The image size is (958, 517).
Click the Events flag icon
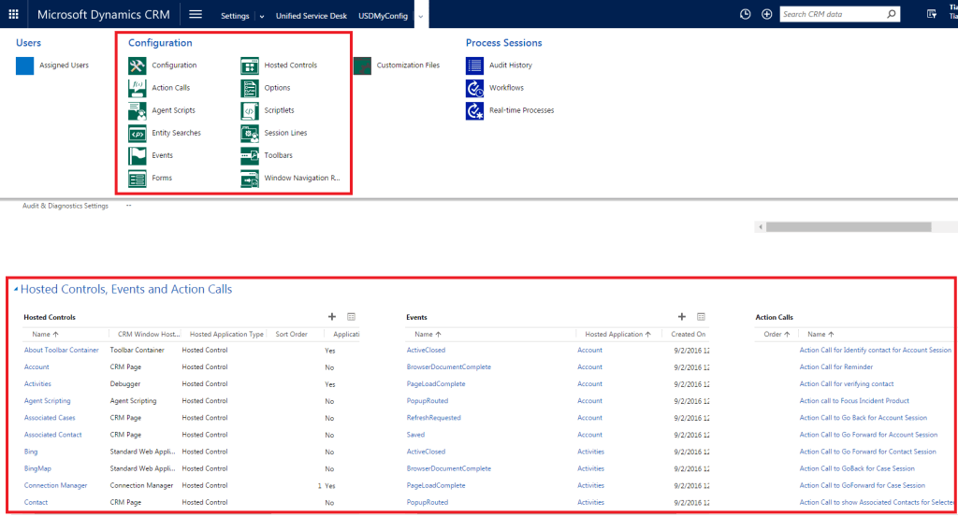[137, 155]
